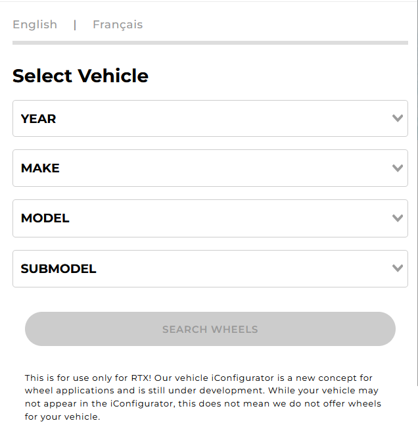
Task: Click the SUBMODEL dropdown chevron arrow
Action: [397, 268]
